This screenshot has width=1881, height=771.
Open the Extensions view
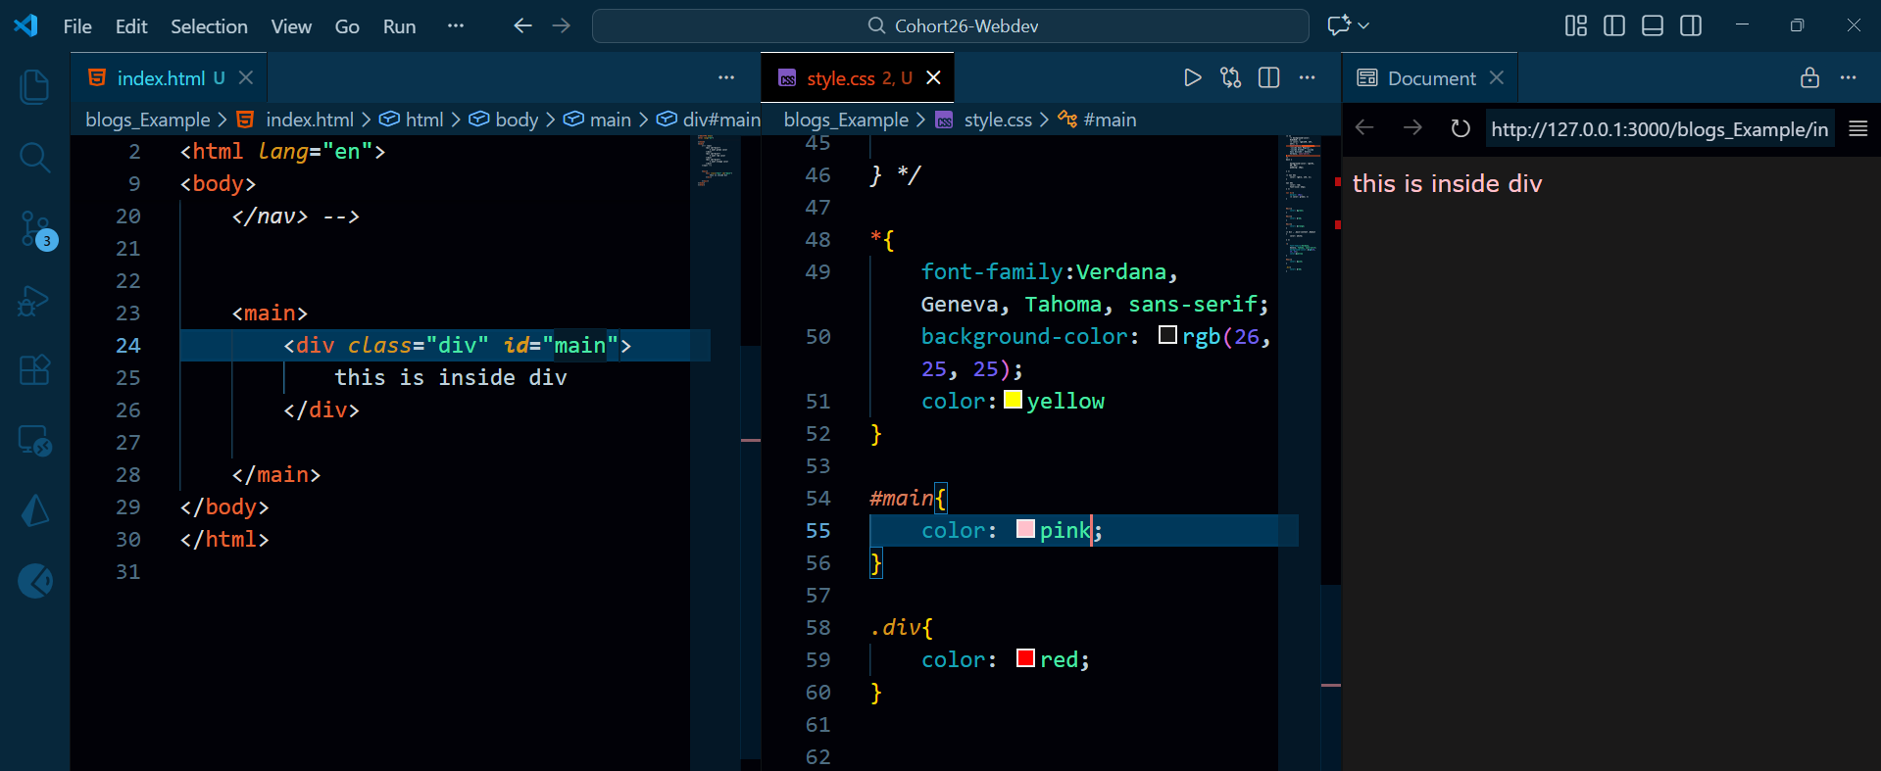34,370
